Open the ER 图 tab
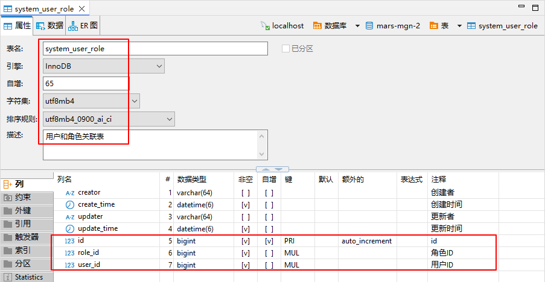 click(x=83, y=26)
